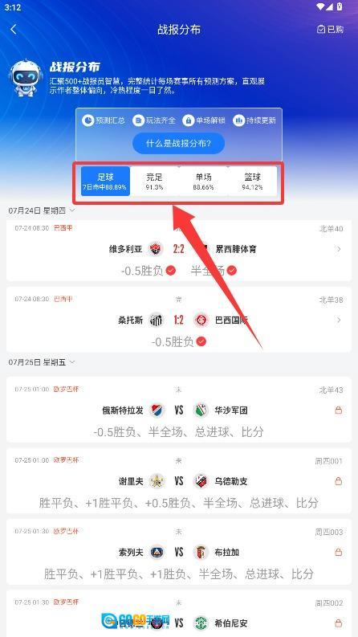The image size is (358, 637).
Task: Tap the robot mascot icon
Action: click(26, 79)
